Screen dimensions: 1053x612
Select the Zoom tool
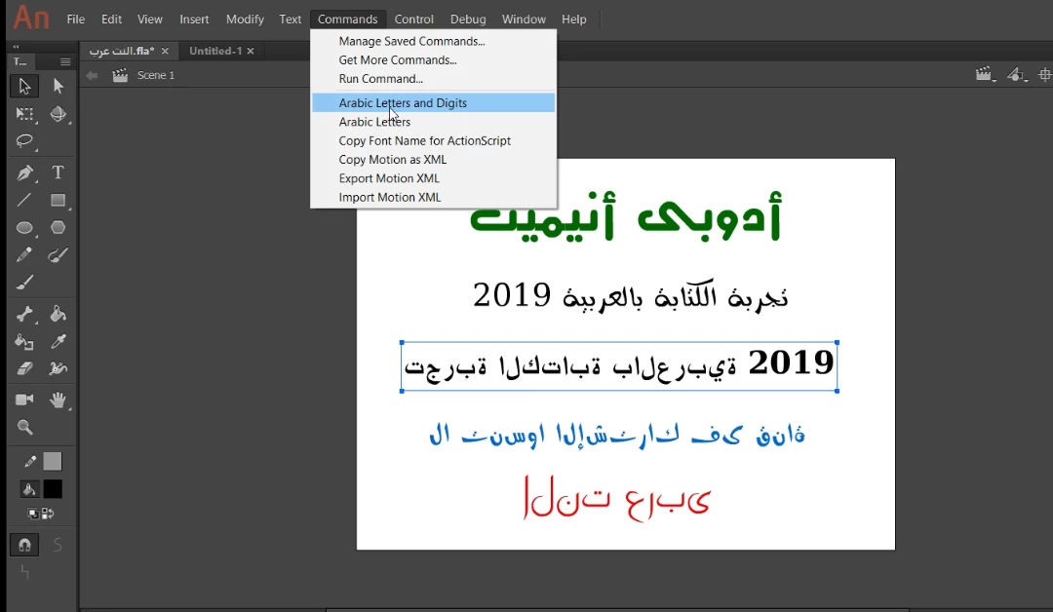24,428
